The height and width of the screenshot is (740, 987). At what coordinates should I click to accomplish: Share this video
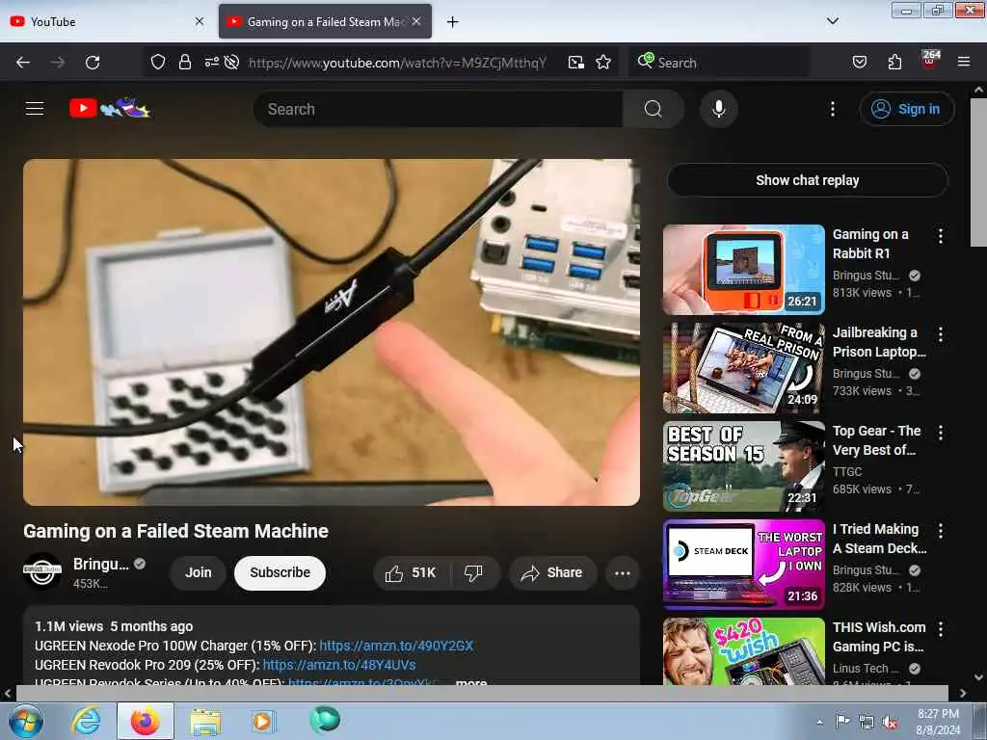tap(552, 572)
